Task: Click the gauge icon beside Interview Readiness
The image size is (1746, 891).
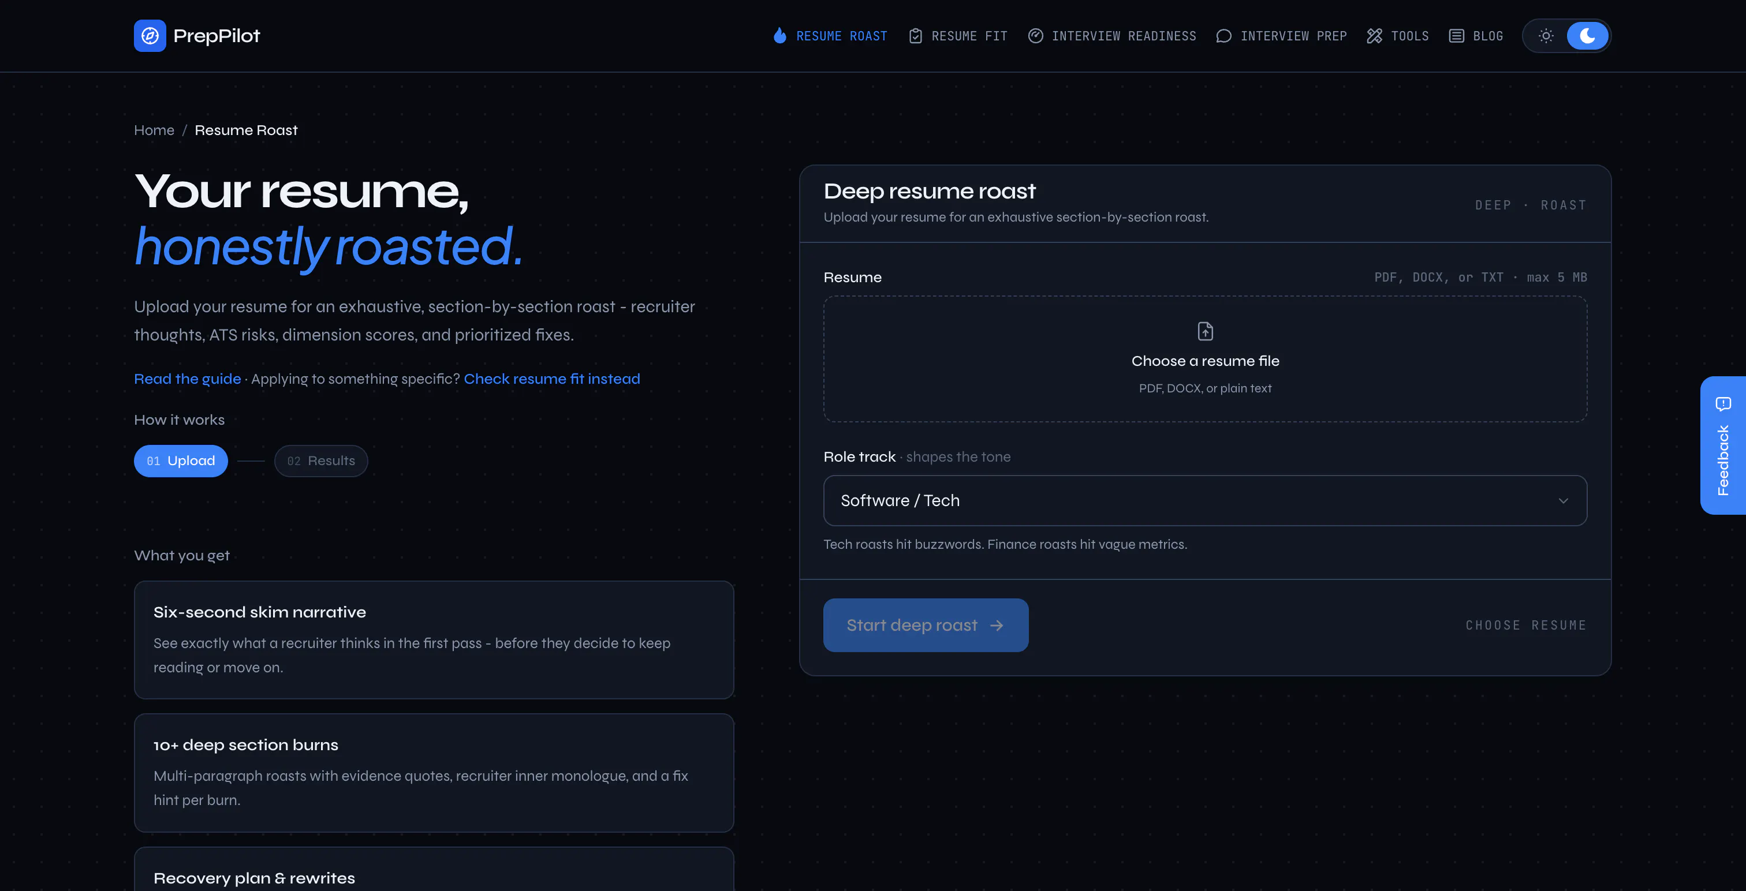Action: (1036, 36)
